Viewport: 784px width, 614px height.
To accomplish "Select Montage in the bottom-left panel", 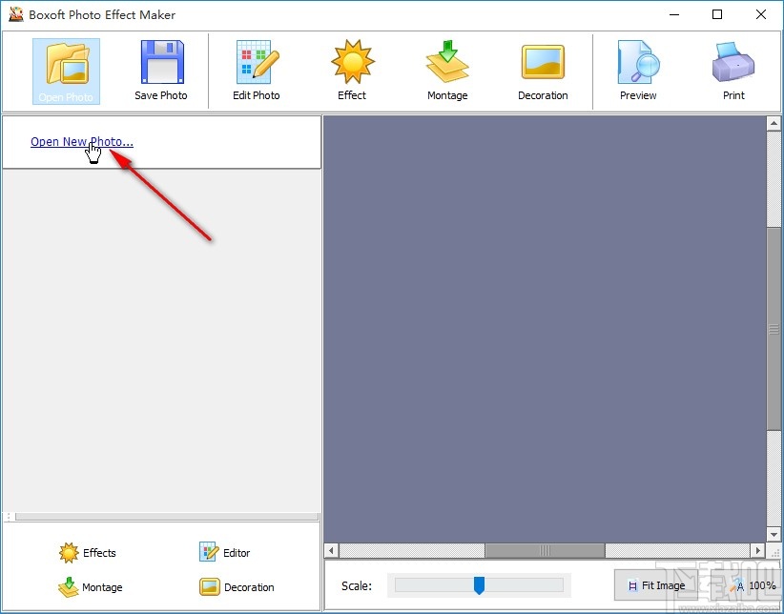I will (91, 587).
